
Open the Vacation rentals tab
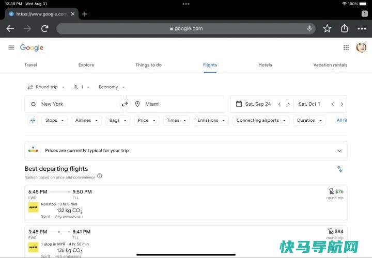[330, 65]
